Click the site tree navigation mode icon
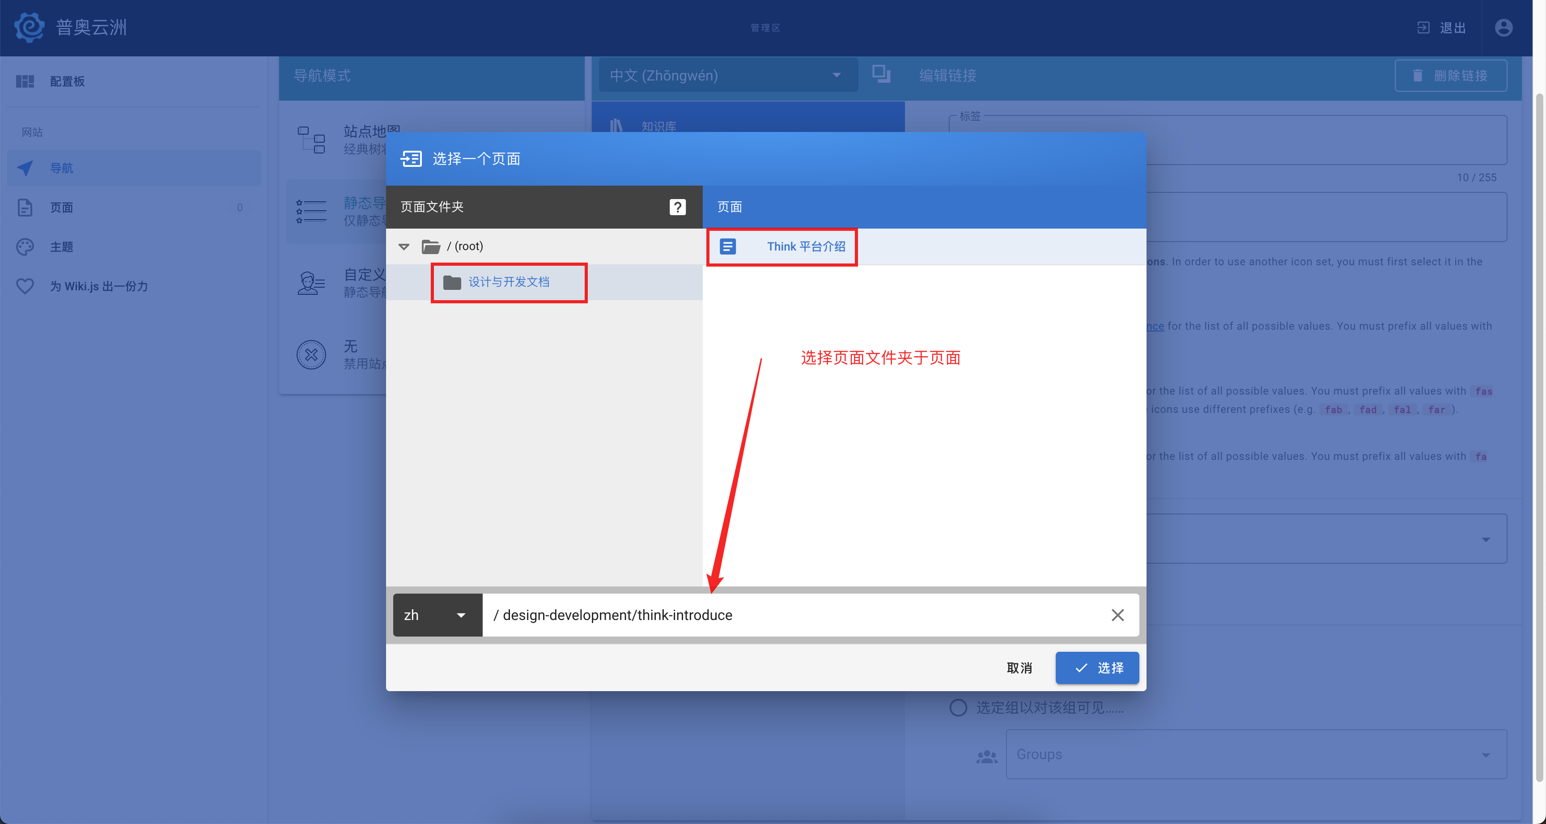 (x=311, y=140)
